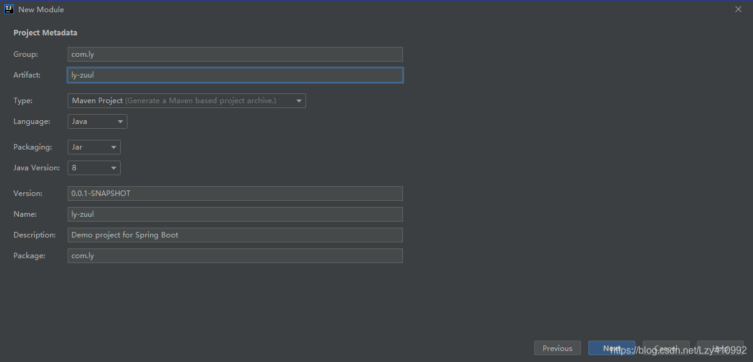Open Help for this dialog
753x362 pixels.
(720, 348)
